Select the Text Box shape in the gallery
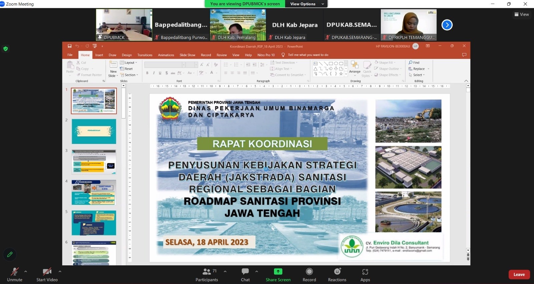Screen dimensions: 534x284 click(315, 63)
